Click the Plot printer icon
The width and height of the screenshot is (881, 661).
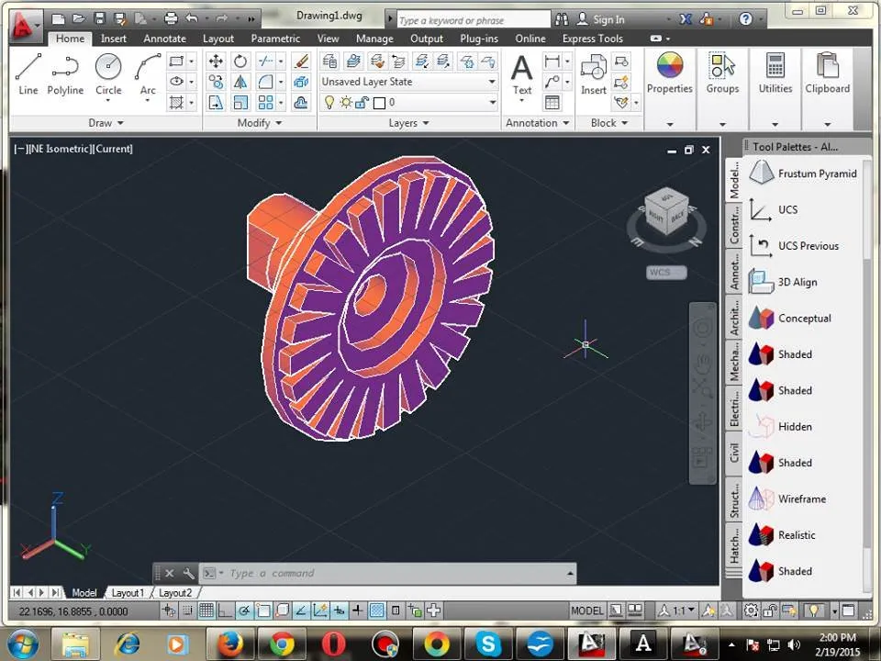coord(171,18)
